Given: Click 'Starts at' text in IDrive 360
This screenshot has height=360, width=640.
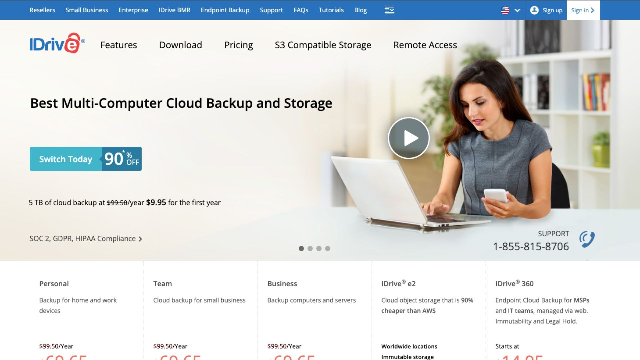Looking at the screenshot, I should pyautogui.click(x=507, y=346).
